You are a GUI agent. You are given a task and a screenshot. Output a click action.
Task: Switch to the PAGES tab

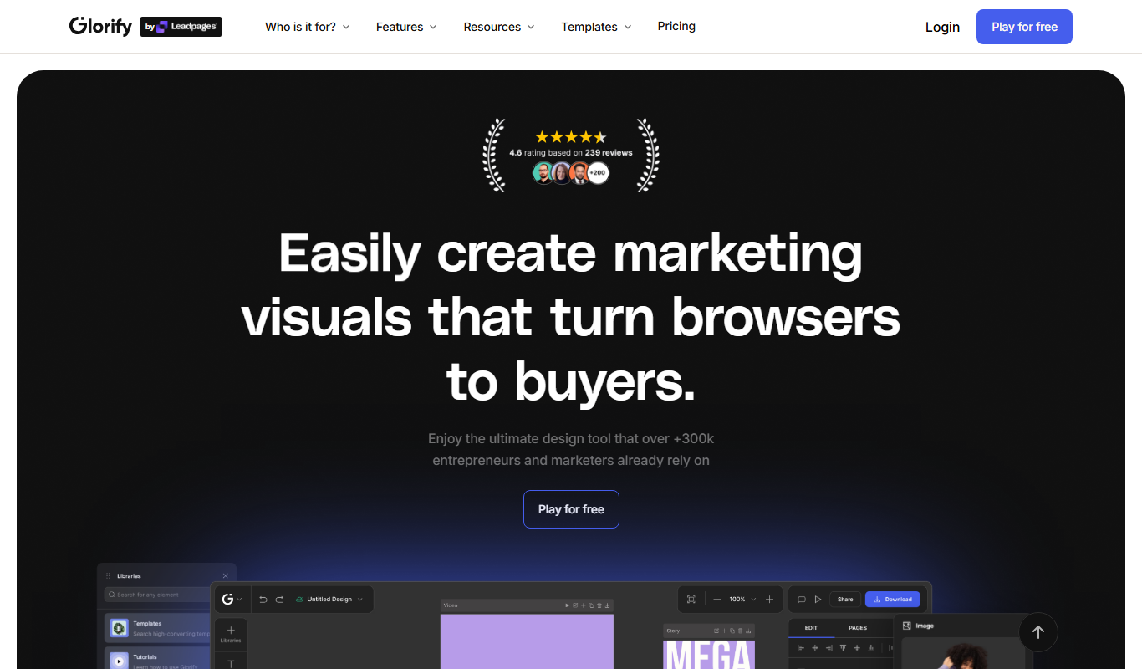(858, 627)
